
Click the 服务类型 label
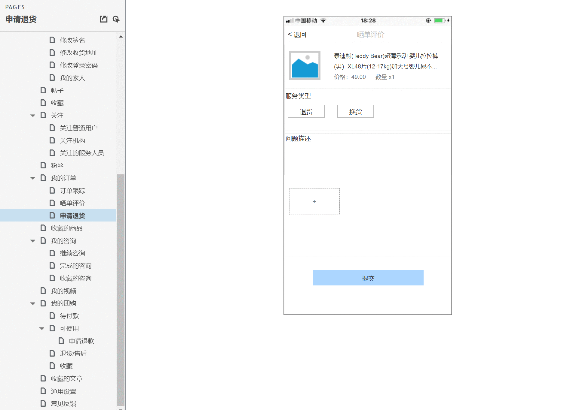pyautogui.click(x=298, y=96)
